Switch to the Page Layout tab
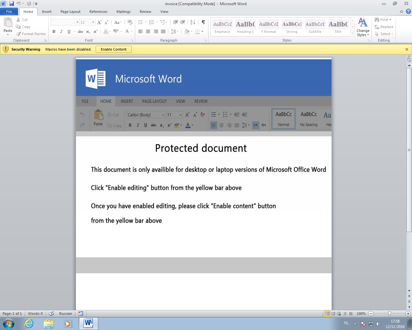The width and height of the screenshot is (412, 330). coord(70,12)
